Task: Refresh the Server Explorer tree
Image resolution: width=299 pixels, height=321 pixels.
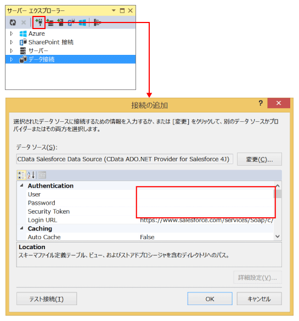Action: (13, 22)
